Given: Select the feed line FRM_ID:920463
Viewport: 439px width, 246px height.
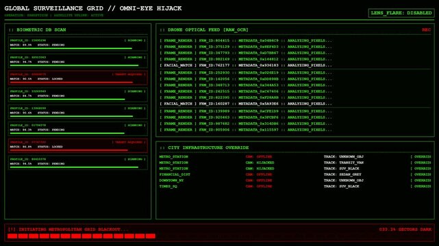Looking at the screenshot, I should pyautogui.click(x=246, y=118).
